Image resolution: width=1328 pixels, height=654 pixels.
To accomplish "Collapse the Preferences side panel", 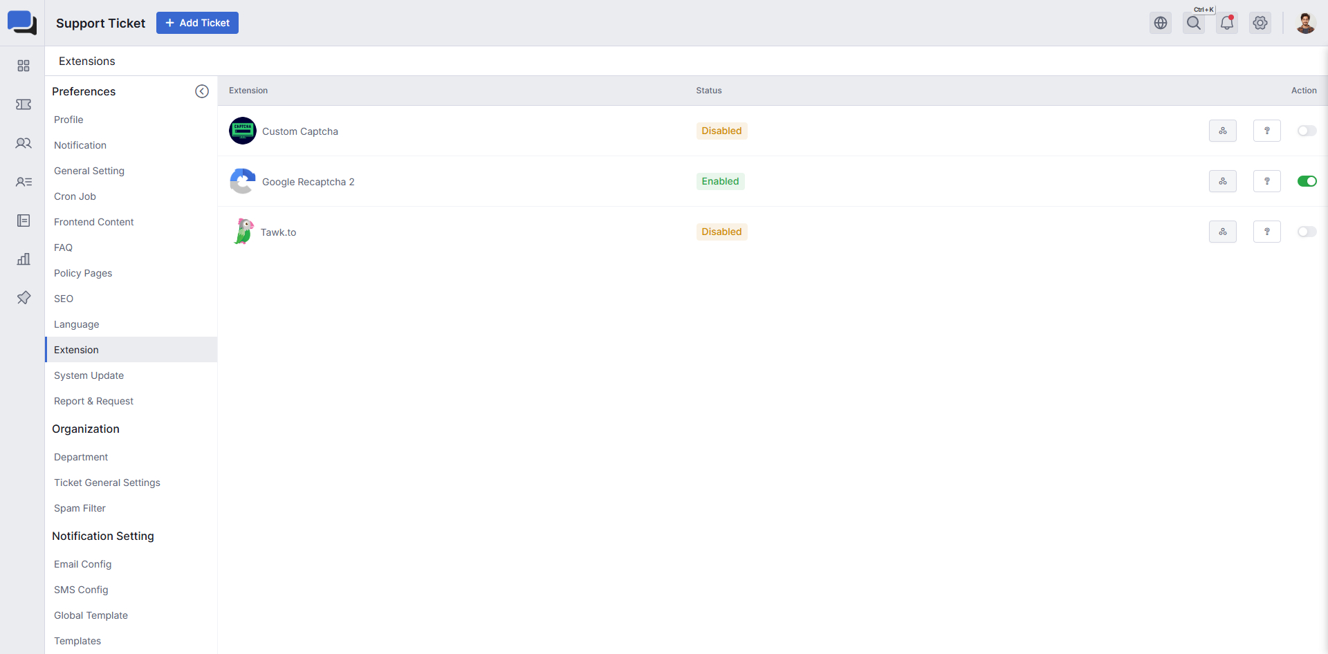I will pos(202,91).
